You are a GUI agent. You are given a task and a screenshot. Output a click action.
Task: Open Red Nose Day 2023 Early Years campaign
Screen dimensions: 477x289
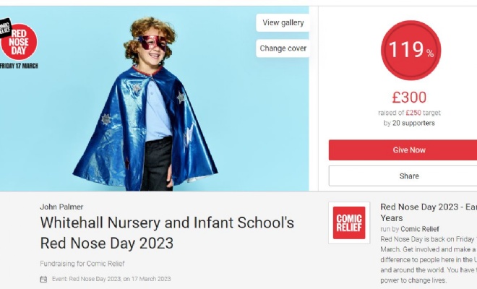click(429, 212)
